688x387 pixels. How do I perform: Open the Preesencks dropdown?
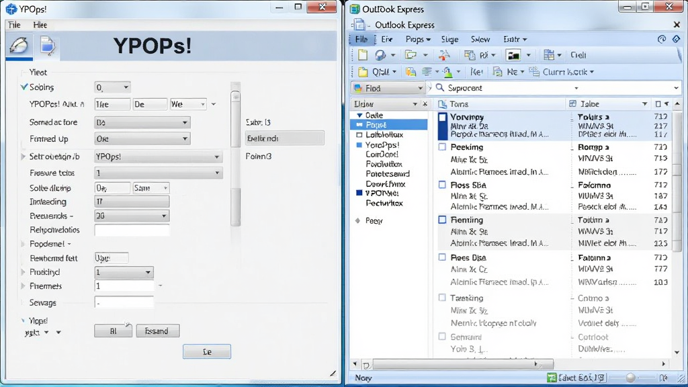pos(132,216)
